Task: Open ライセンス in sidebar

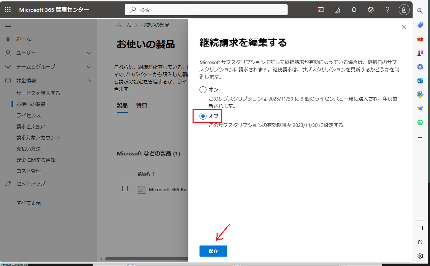Action: pyautogui.click(x=29, y=115)
